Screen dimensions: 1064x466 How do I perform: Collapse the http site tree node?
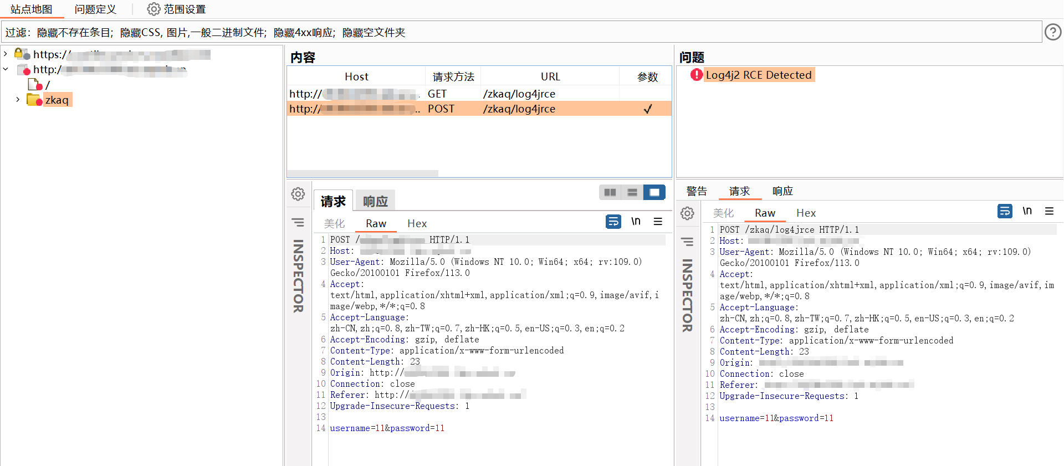(x=6, y=69)
